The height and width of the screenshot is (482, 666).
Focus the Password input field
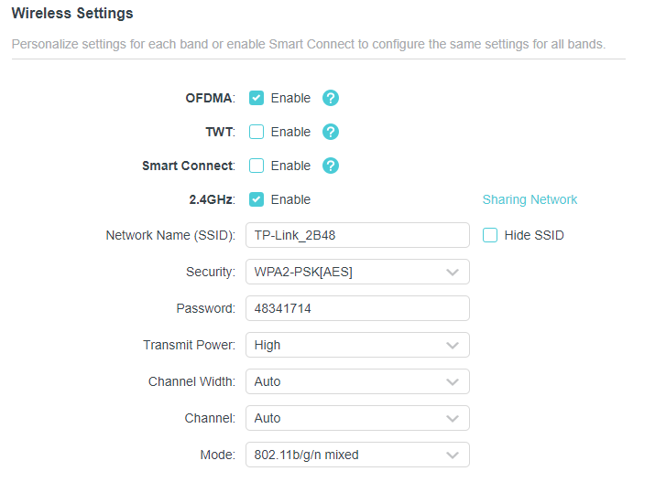[x=356, y=308]
